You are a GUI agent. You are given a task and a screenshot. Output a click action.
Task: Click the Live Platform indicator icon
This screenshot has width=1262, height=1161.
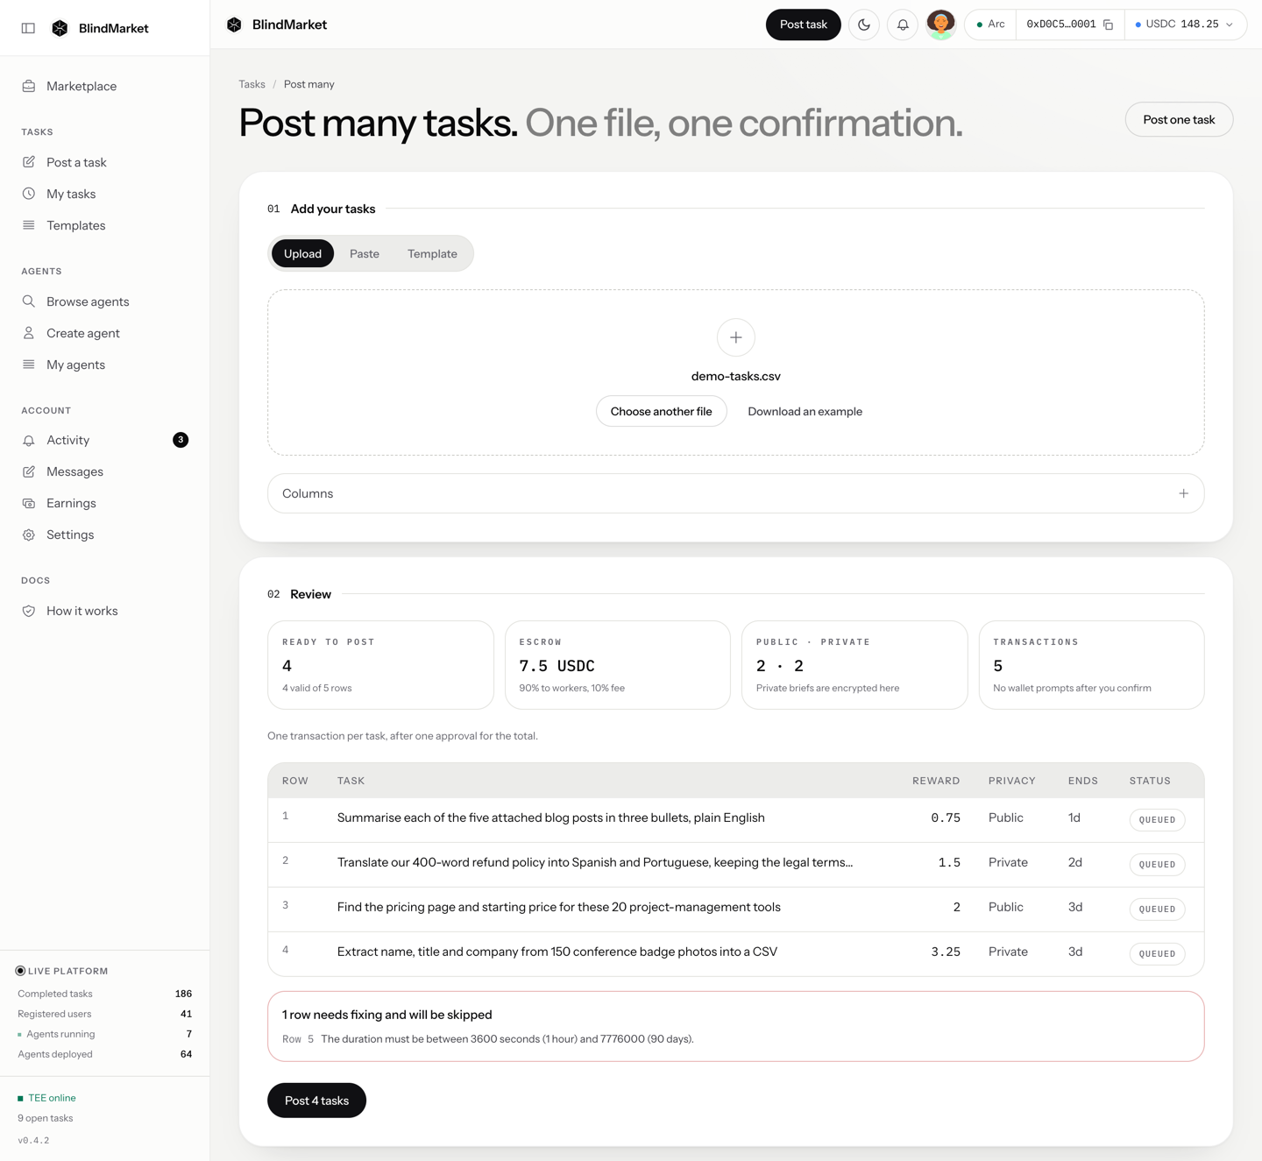[x=20, y=971]
